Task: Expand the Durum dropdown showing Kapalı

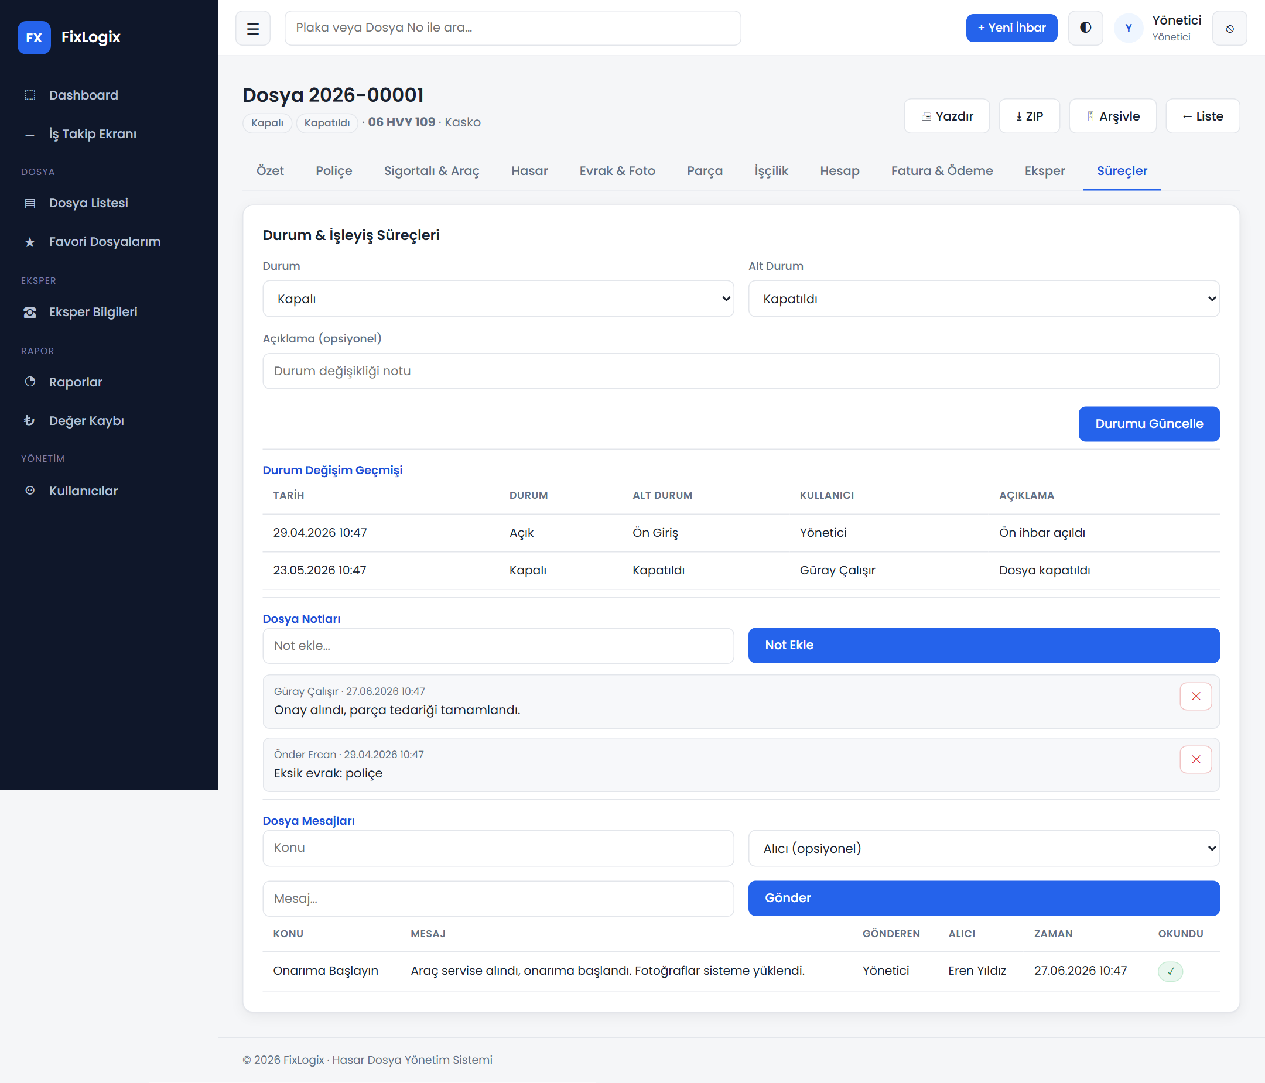Action: (498, 299)
